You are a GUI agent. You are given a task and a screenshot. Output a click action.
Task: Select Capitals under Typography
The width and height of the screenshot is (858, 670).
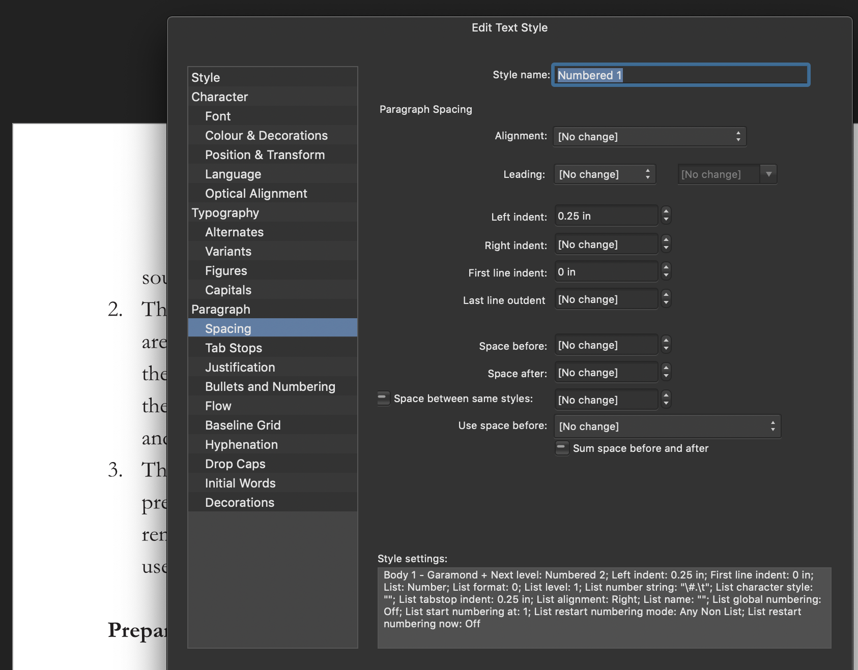click(227, 290)
